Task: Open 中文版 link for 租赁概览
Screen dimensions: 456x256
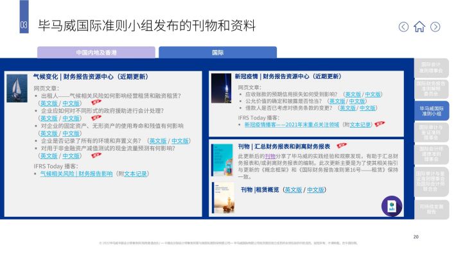Action: (x=315, y=190)
